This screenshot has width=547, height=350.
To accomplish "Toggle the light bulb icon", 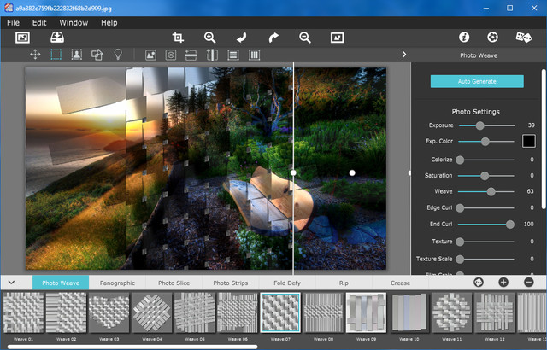I will pyautogui.click(x=118, y=55).
